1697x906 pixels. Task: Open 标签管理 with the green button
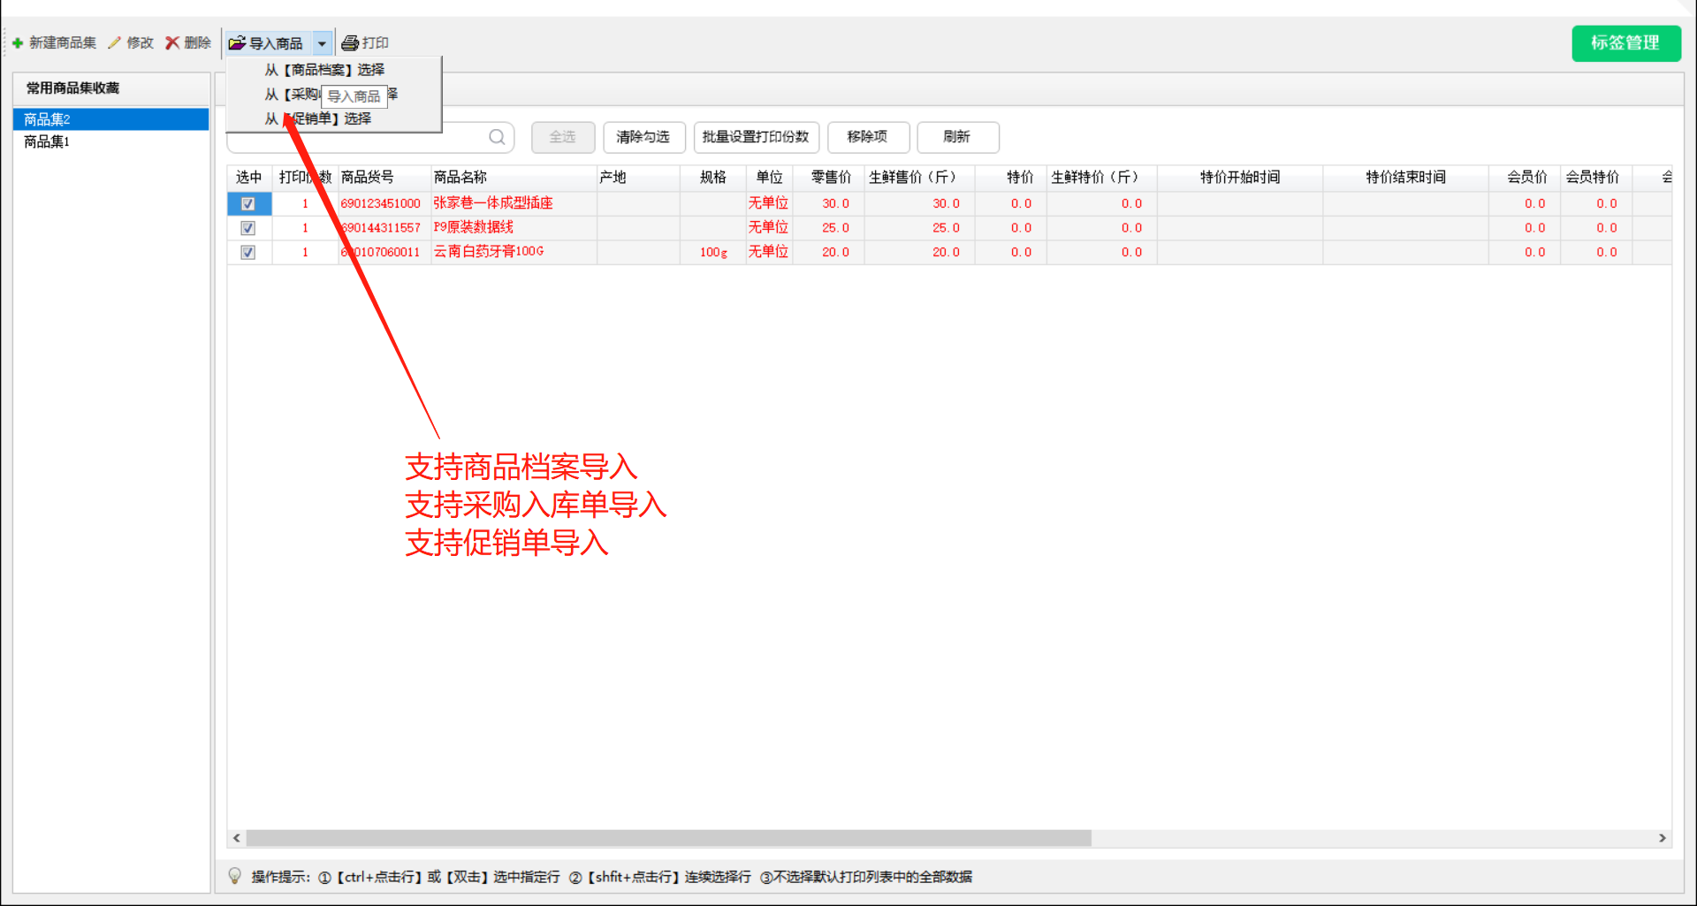[x=1625, y=43]
